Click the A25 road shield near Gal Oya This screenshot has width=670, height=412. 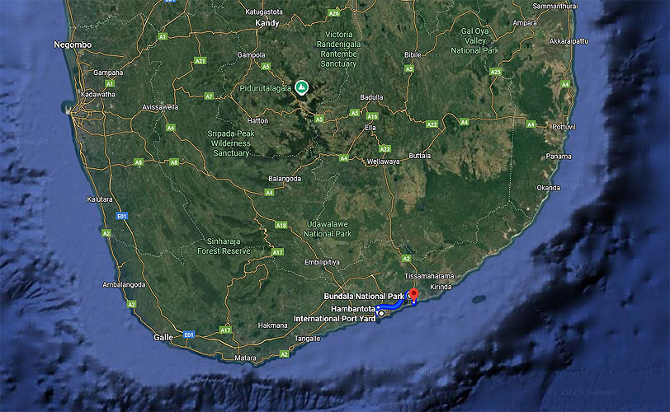pos(495,72)
